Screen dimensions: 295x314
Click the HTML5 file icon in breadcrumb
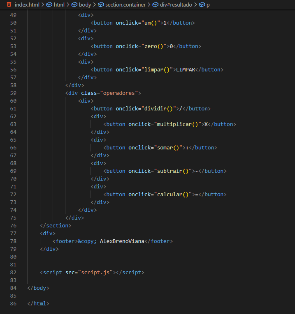click(9, 5)
